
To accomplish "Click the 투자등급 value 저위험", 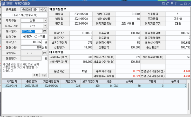I will [178, 19].
